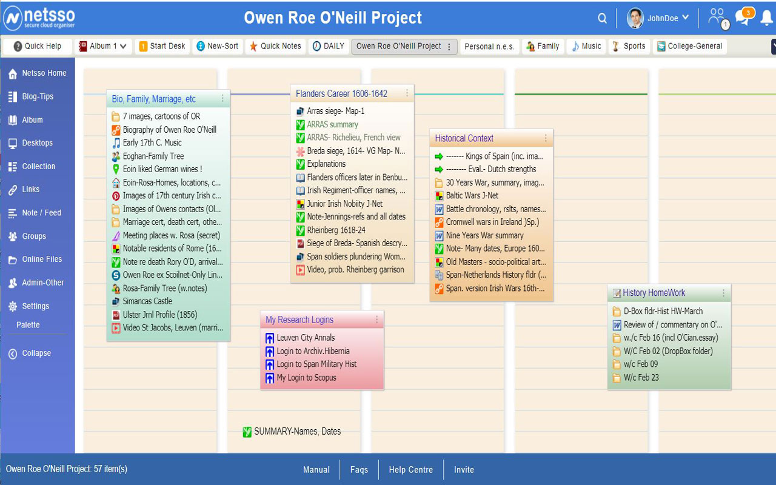
Task: Switch to the Sports tab
Action: click(x=629, y=46)
